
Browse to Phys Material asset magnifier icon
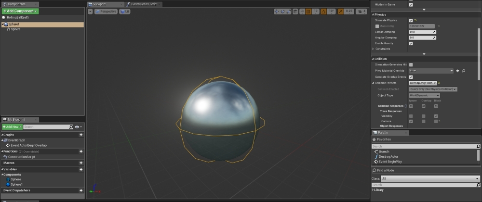point(464,71)
